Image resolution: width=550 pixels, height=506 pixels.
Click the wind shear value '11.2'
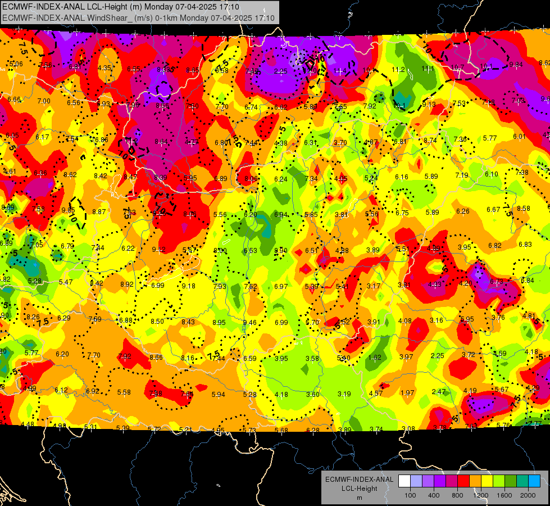click(x=398, y=70)
